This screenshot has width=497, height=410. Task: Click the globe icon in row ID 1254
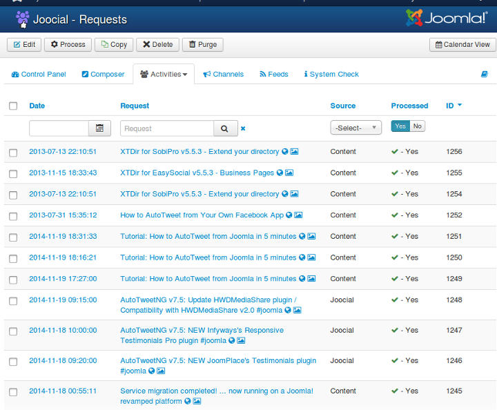284,194
